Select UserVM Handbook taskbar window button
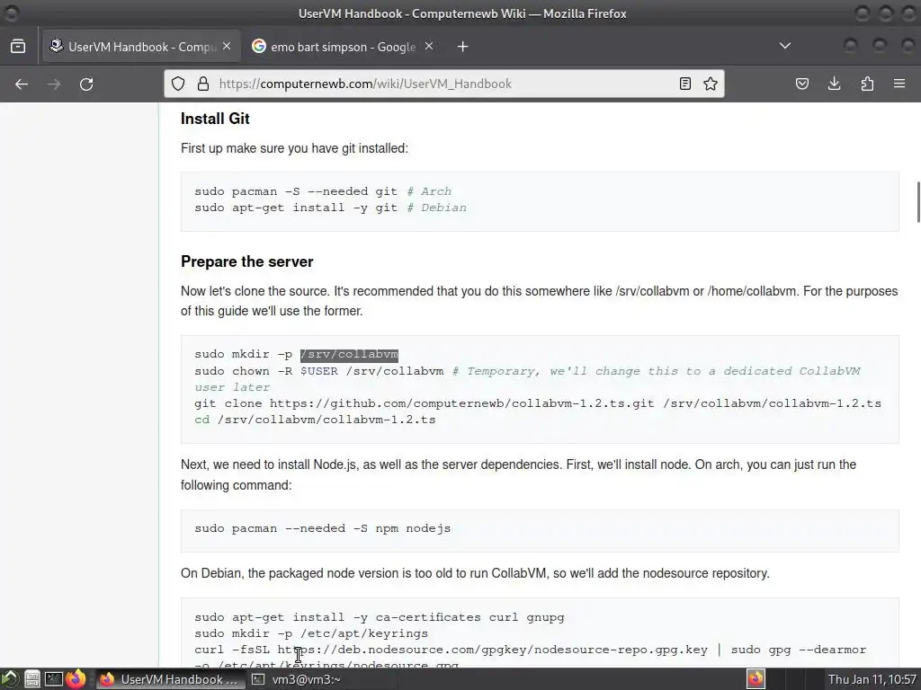Image resolution: width=921 pixels, height=690 pixels. tap(169, 679)
